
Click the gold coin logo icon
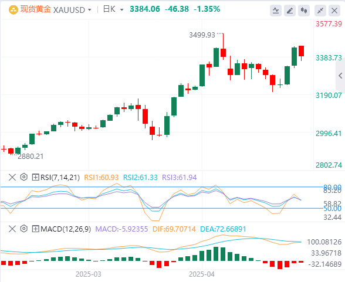coord(13,10)
